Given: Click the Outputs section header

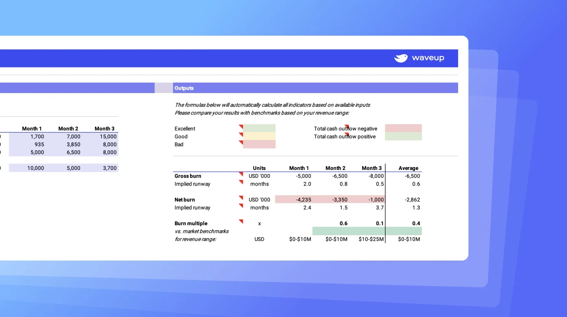Looking at the screenshot, I should (184, 88).
